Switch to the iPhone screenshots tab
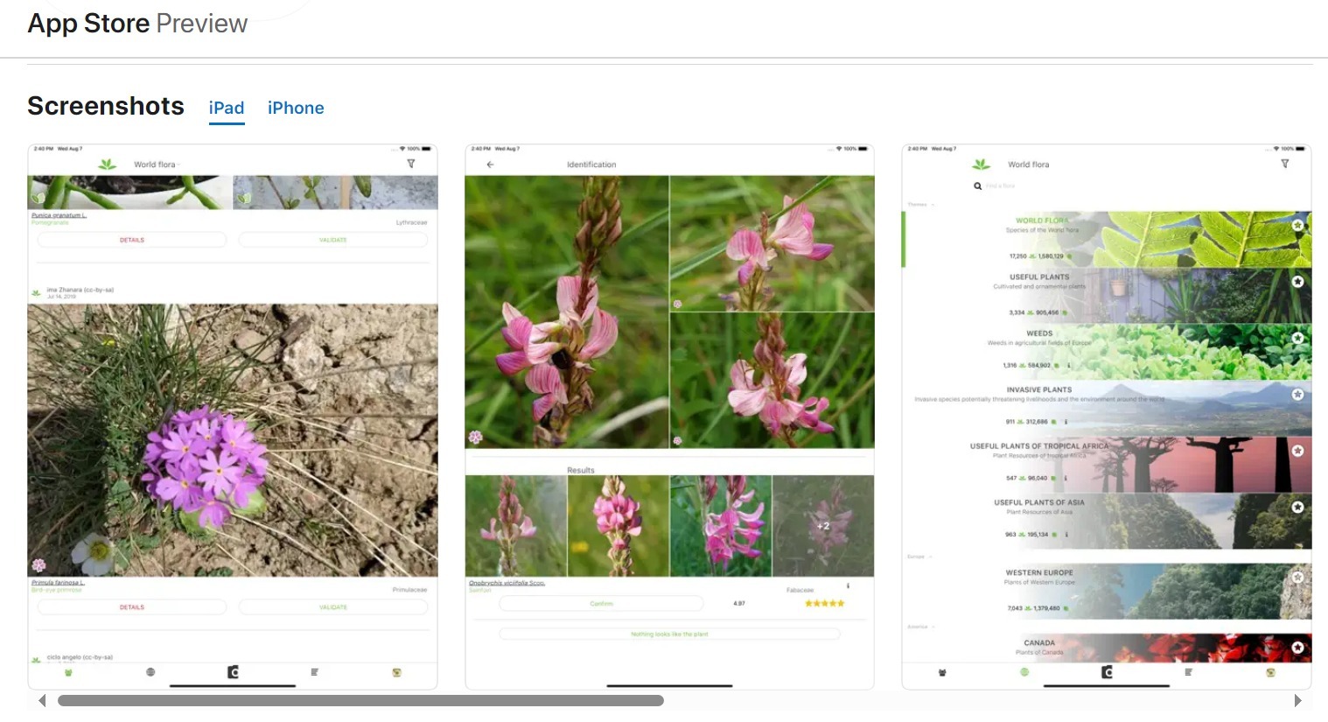Image resolution: width=1328 pixels, height=722 pixels. 295,108
